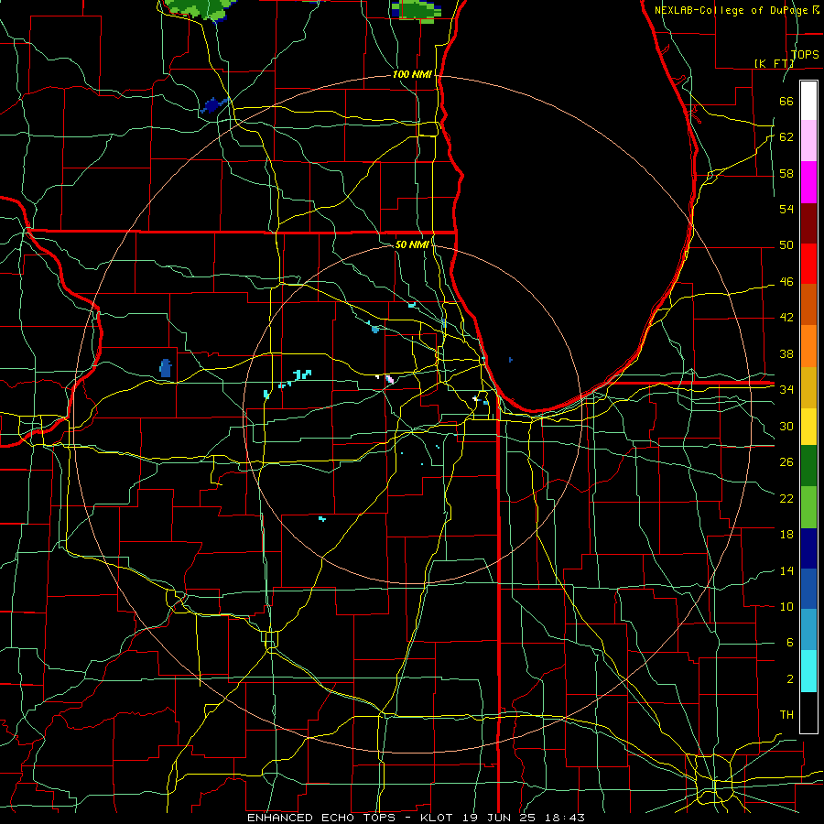Click the "10" legend value

coord(786,607)
